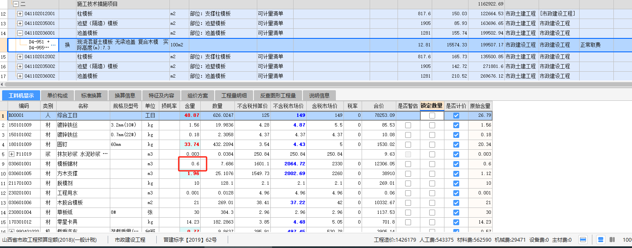
Task: Select 草板纸 spec cell 8#
Action: tap(127, 212)
